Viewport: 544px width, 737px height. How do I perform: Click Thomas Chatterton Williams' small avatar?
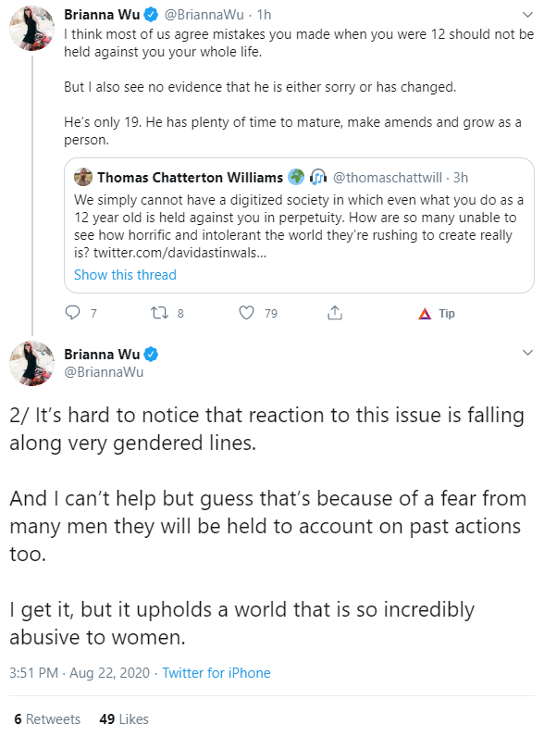(83, 177)
